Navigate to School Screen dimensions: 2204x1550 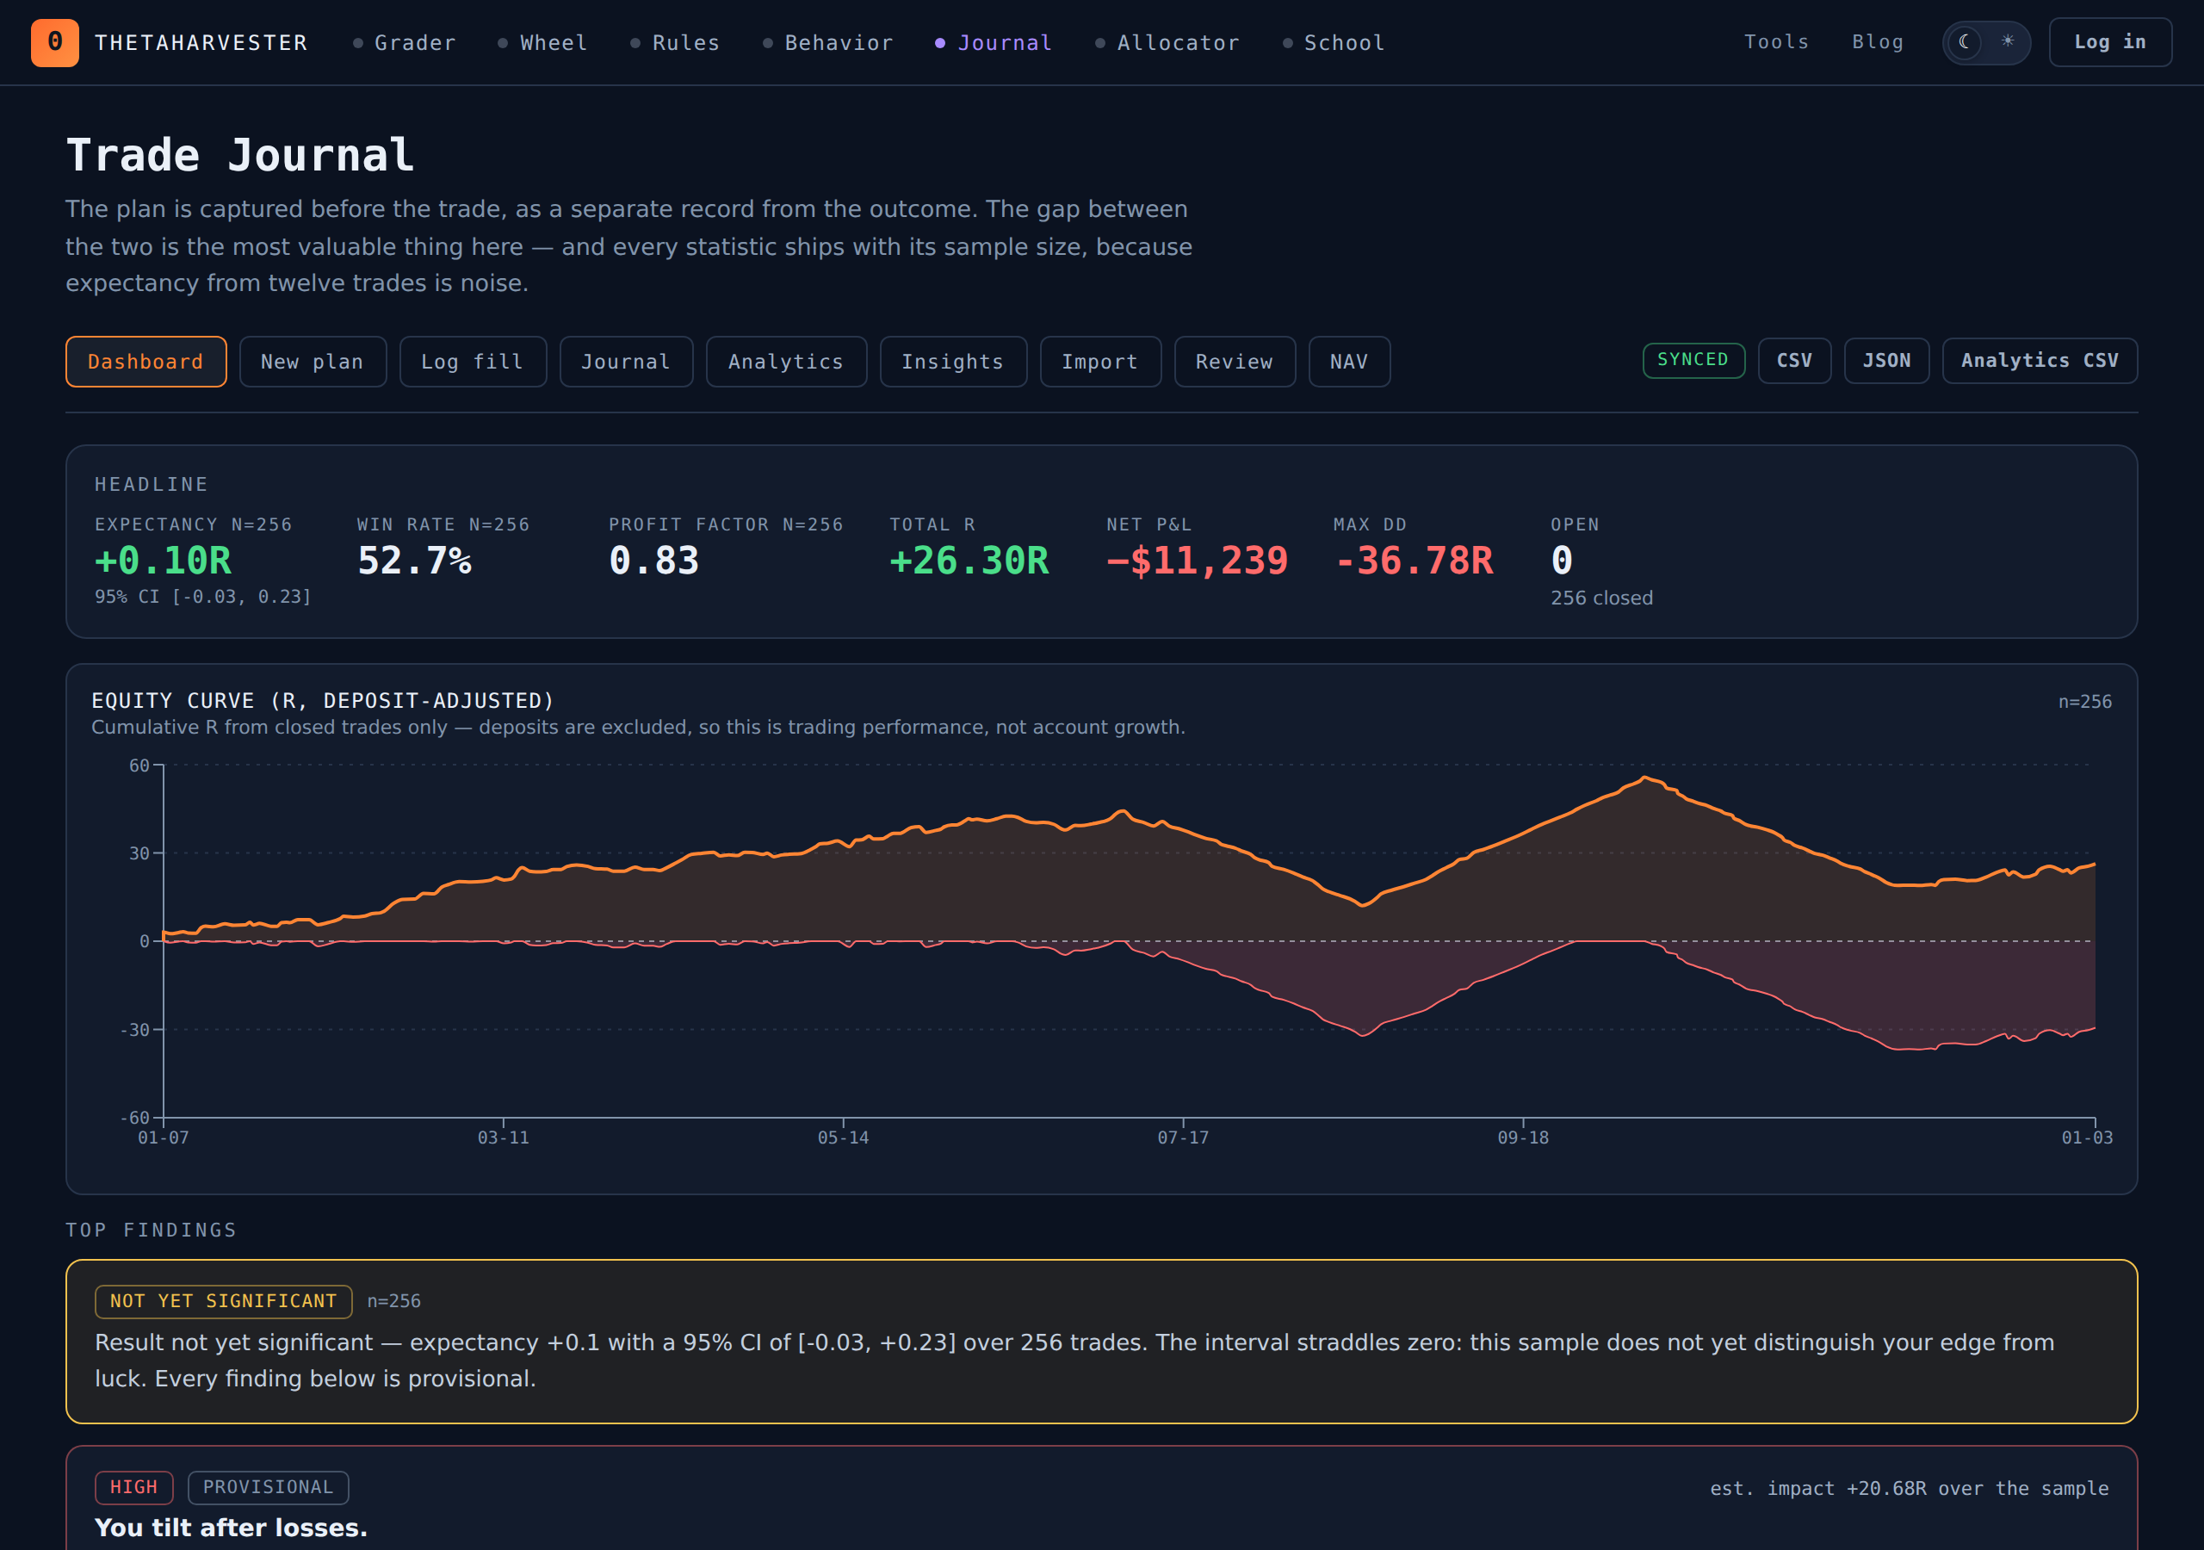1334,43
